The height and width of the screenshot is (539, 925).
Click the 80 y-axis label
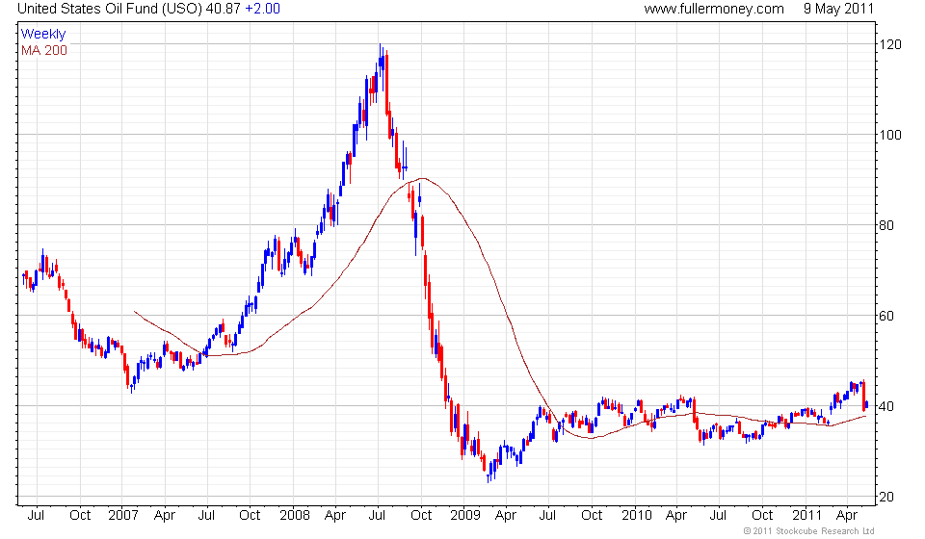886,225
